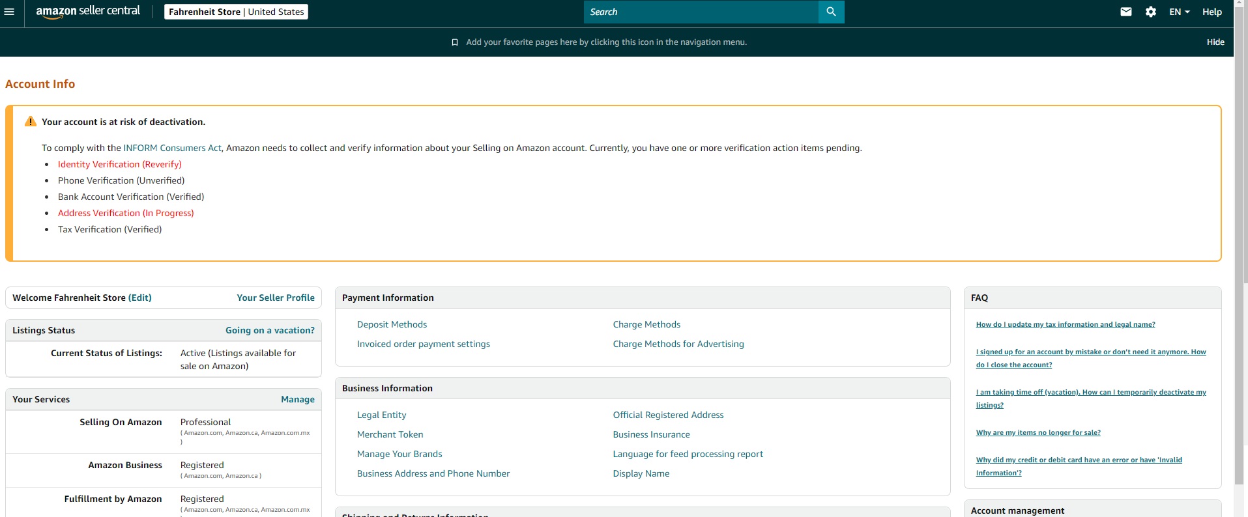
Task: Select the Account Info heading
Action: pos(40,84)
